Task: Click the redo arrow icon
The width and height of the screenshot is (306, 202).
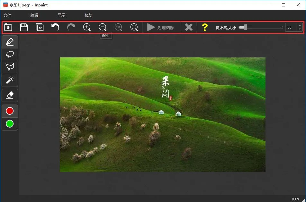Action: tap(71, 27)
